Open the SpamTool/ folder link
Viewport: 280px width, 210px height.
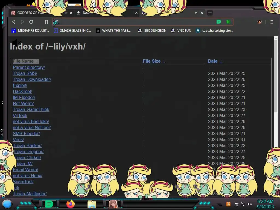click(23, 182)
